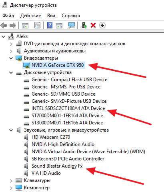164x192 pixels.
Task: Click the Forward arrow toolbar icon
Action: [13, 25]
